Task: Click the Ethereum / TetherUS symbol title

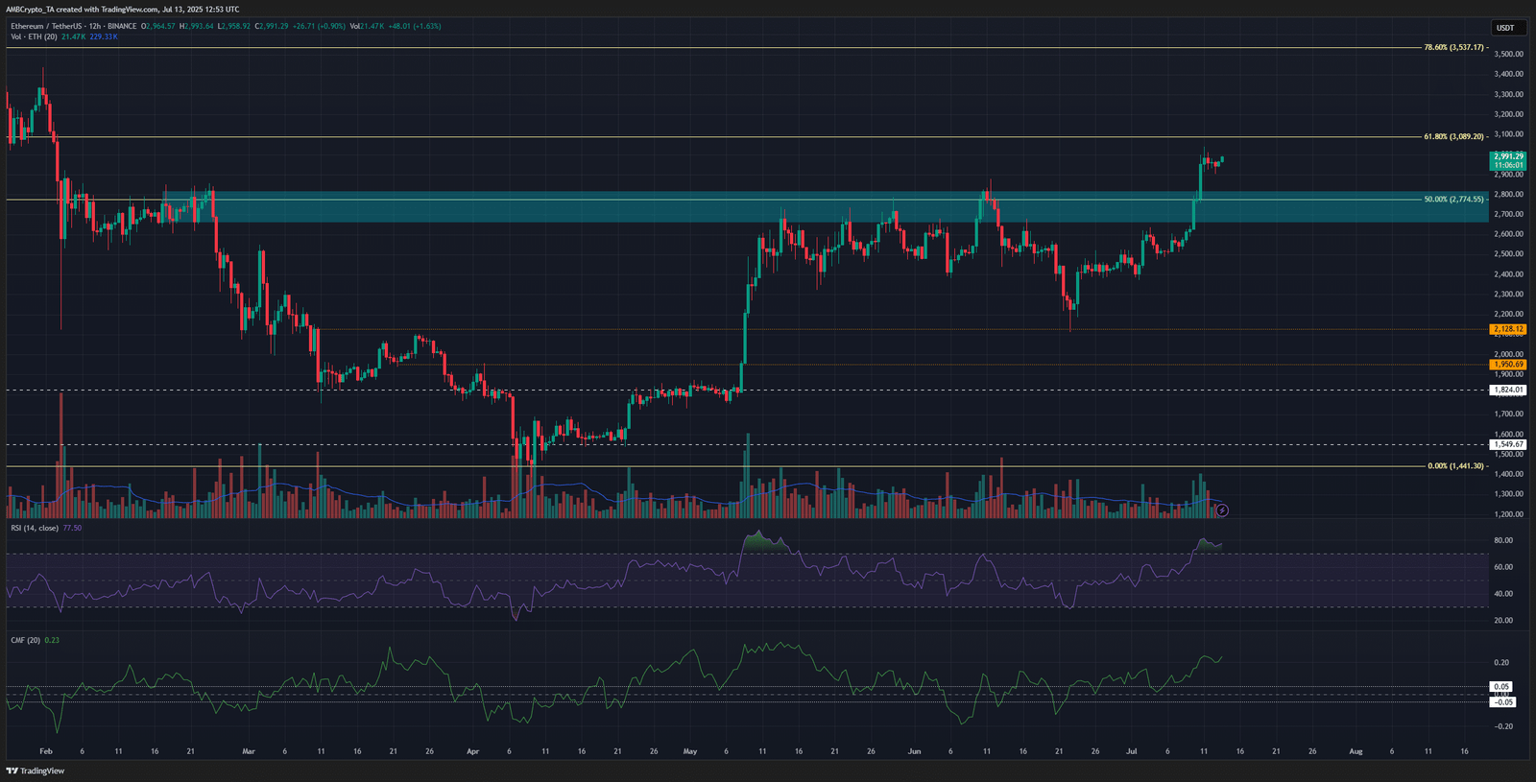Action: [x=45, y=26]
